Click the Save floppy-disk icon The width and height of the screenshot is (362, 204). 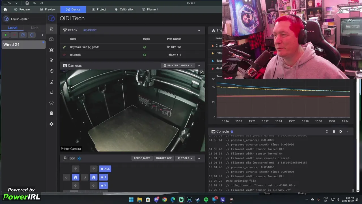[x=27, y=3]
